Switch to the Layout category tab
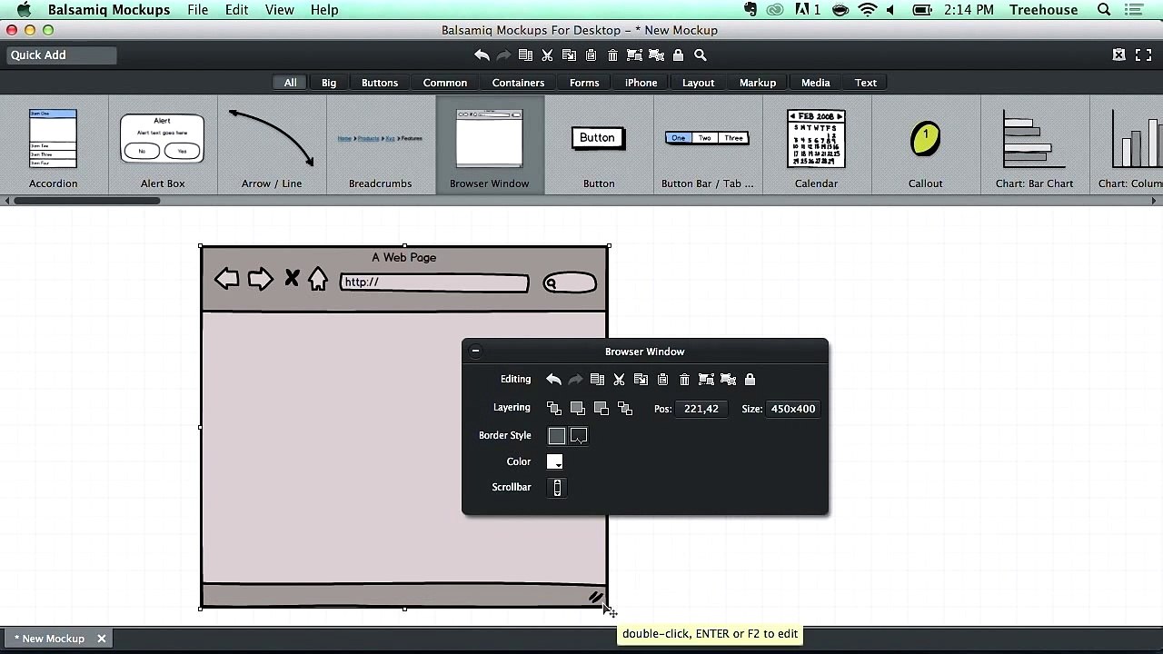 pos(698,83)
